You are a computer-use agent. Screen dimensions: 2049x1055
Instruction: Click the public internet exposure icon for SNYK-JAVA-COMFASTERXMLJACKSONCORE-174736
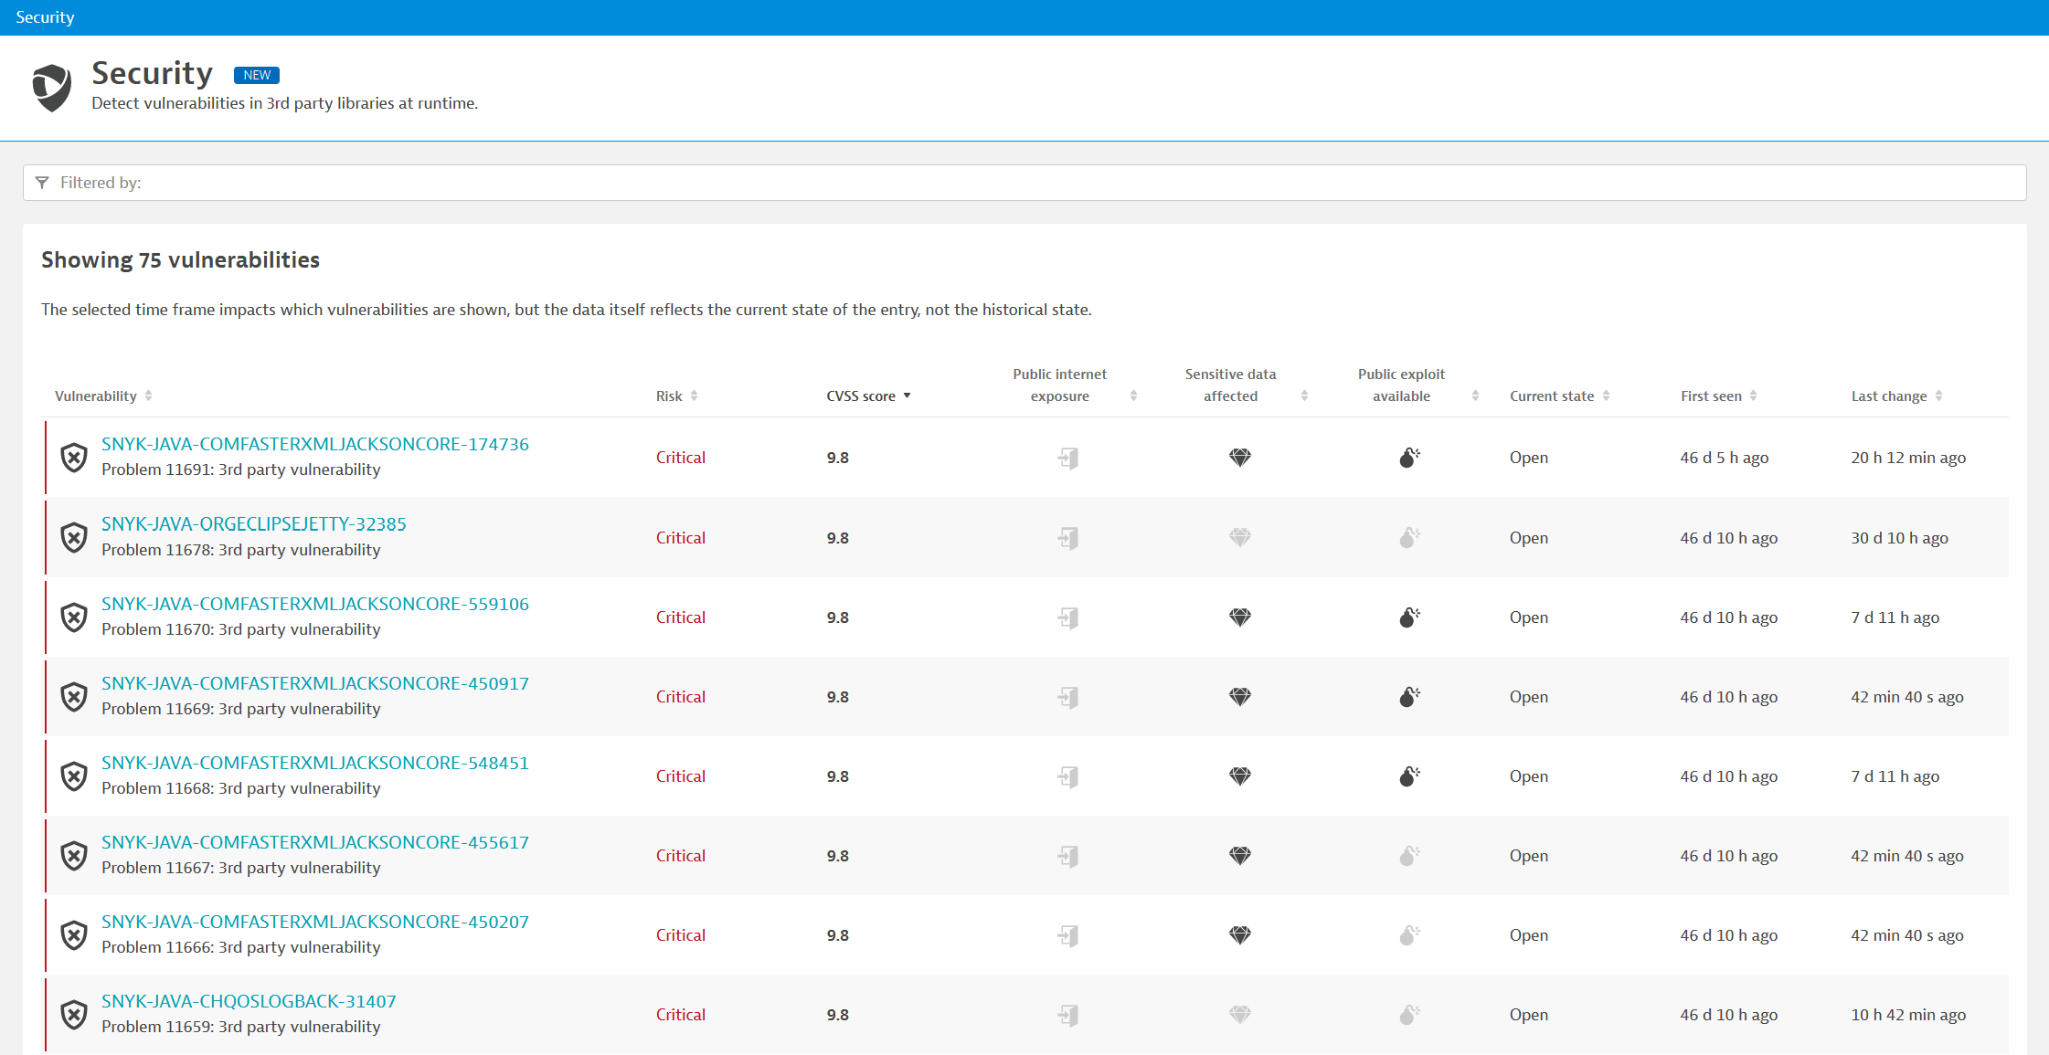[x=1068, y=458]
